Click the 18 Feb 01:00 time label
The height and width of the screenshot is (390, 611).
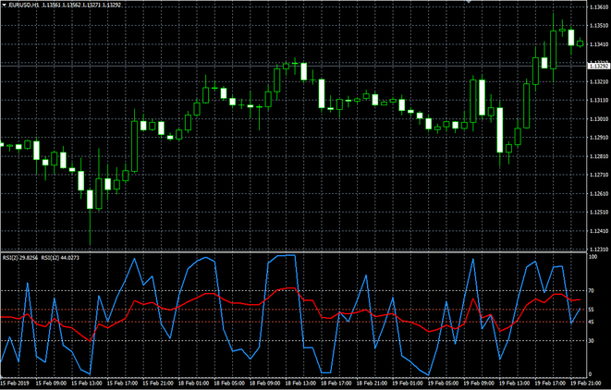coord(194,384)
